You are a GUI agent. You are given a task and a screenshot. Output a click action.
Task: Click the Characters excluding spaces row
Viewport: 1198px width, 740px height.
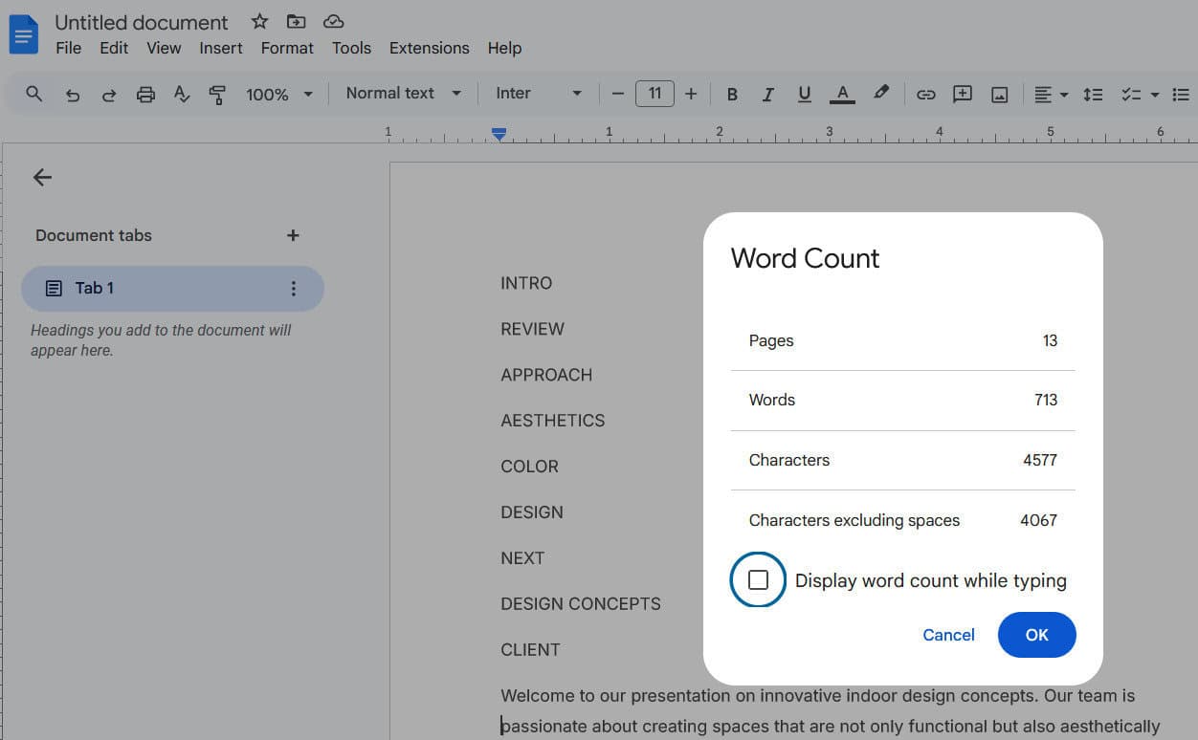(x=902, y=520)
